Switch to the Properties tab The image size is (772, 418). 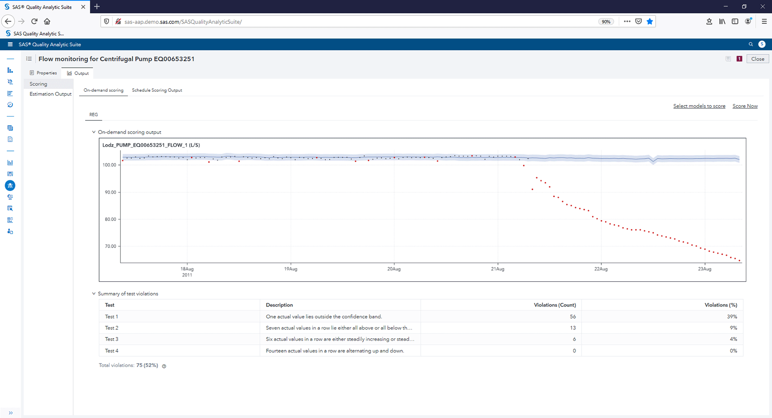43,73
